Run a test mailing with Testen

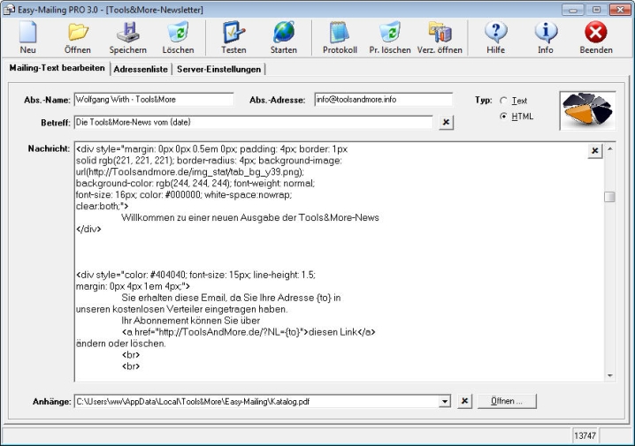(233, 38)
